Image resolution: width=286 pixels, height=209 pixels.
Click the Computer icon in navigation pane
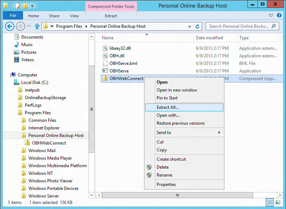point(13,75)
